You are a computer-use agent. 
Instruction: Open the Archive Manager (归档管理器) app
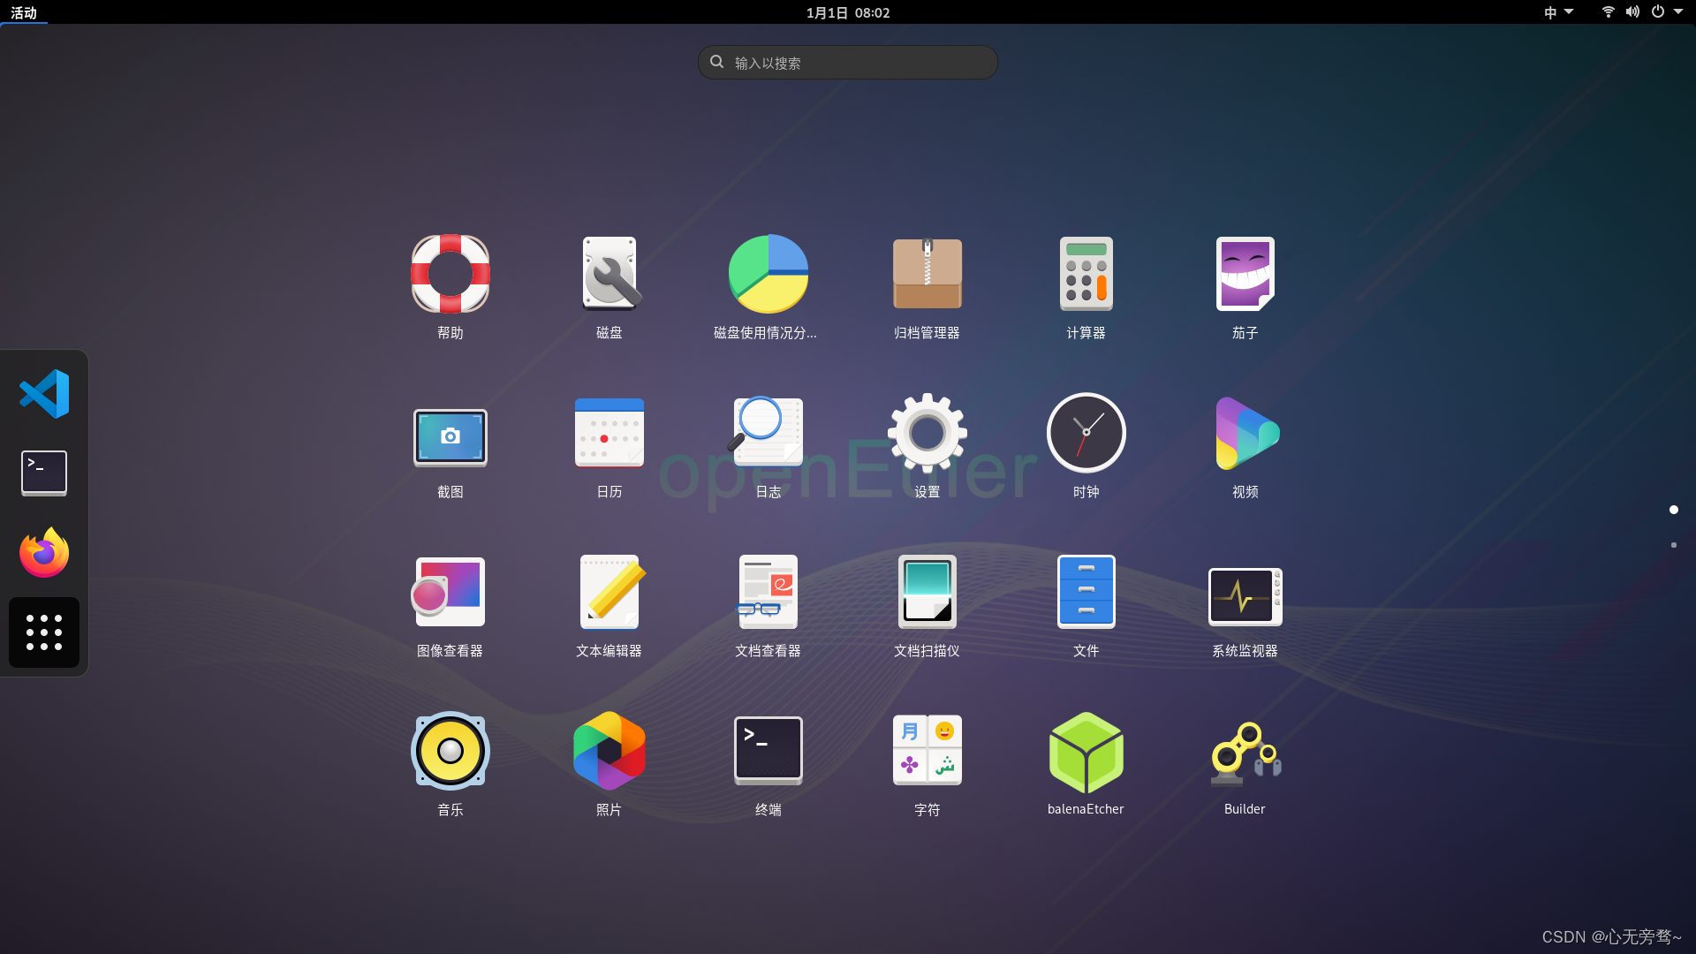tap(927, 275)
